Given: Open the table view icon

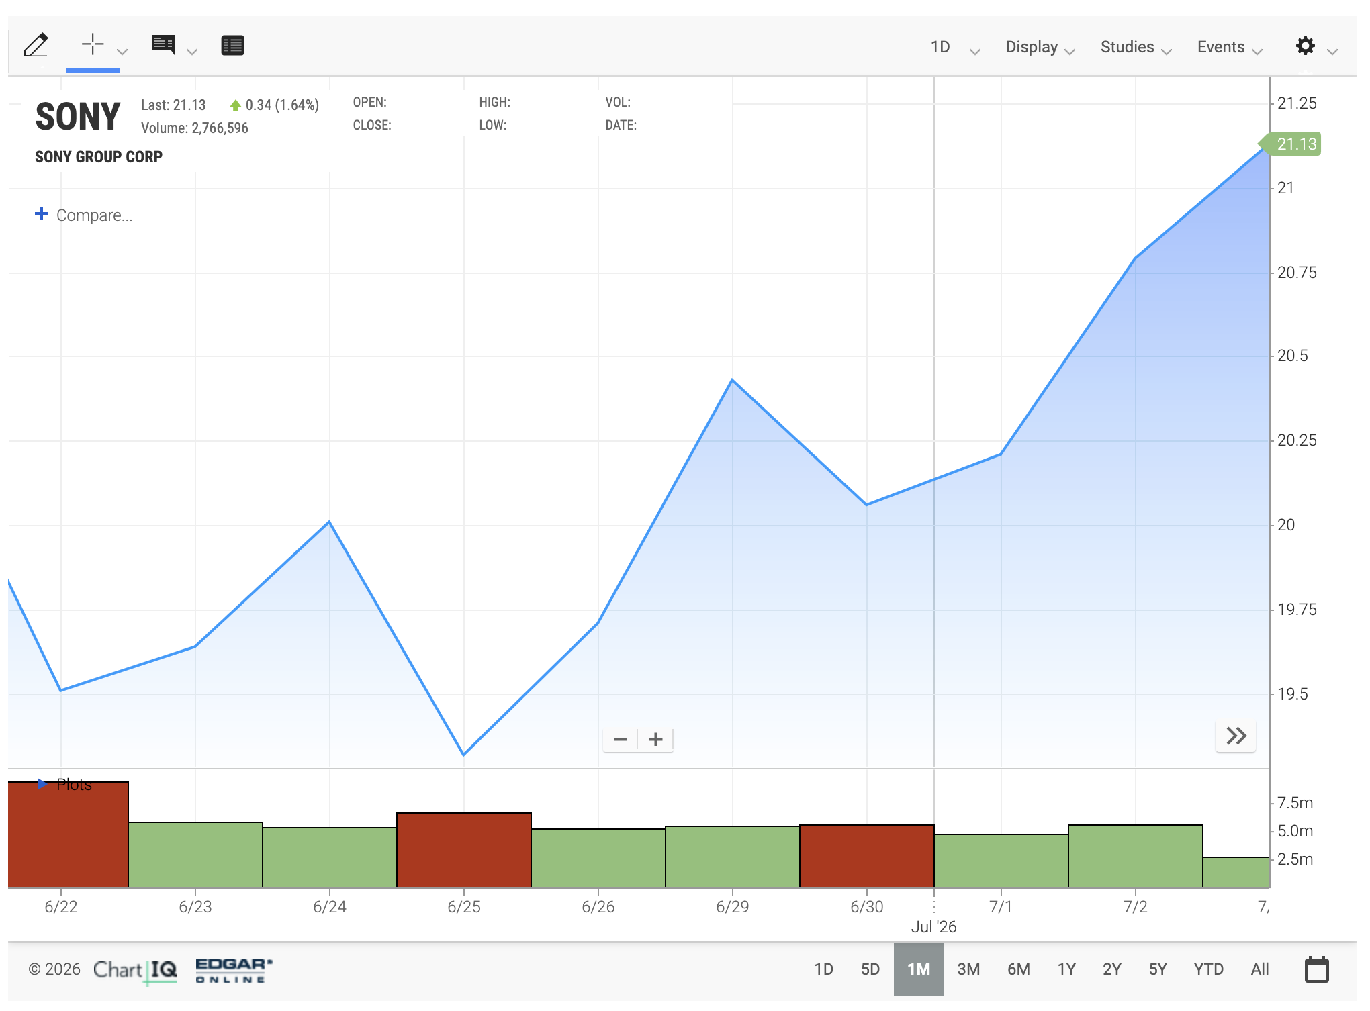Looking at the screenshot, I should 232,45.
